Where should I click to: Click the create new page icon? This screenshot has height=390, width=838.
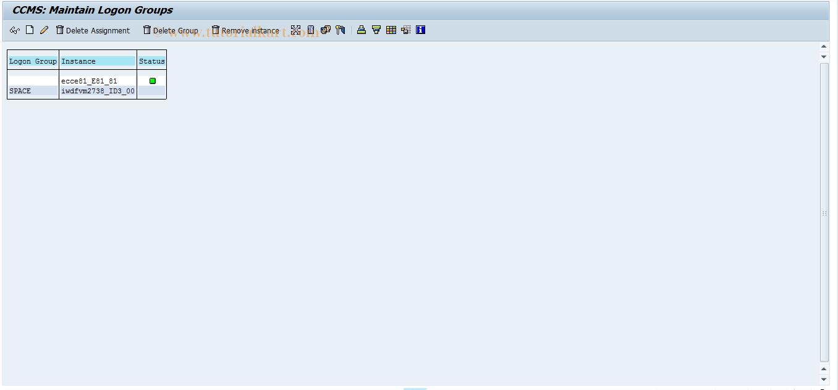click(29, 30)
